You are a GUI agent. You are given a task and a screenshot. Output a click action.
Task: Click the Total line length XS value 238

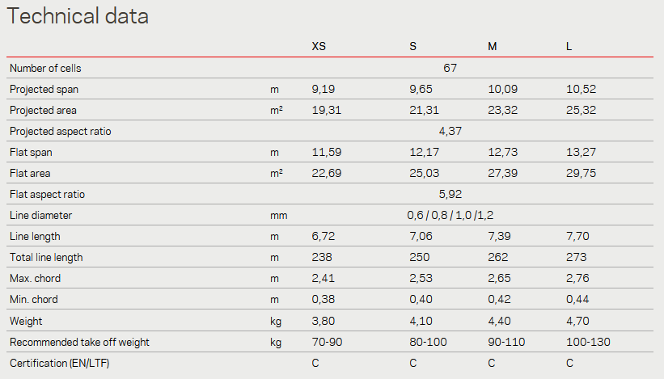pyautogui.click(x=322, y=257)
